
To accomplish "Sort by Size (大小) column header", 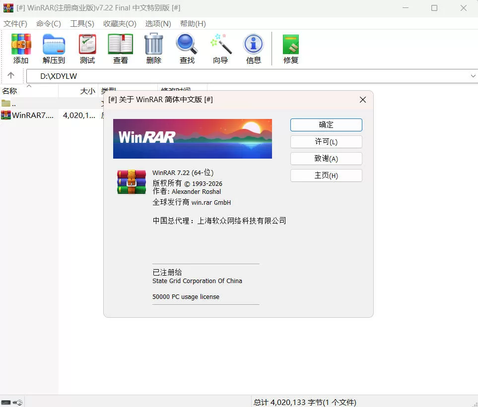I will 78,91.
